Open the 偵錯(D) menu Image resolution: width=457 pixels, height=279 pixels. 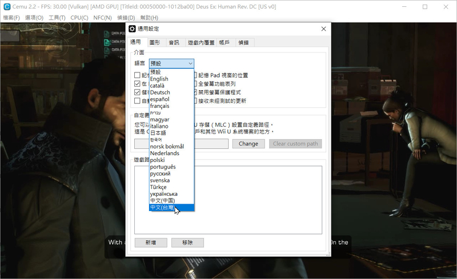click(126, 18)
